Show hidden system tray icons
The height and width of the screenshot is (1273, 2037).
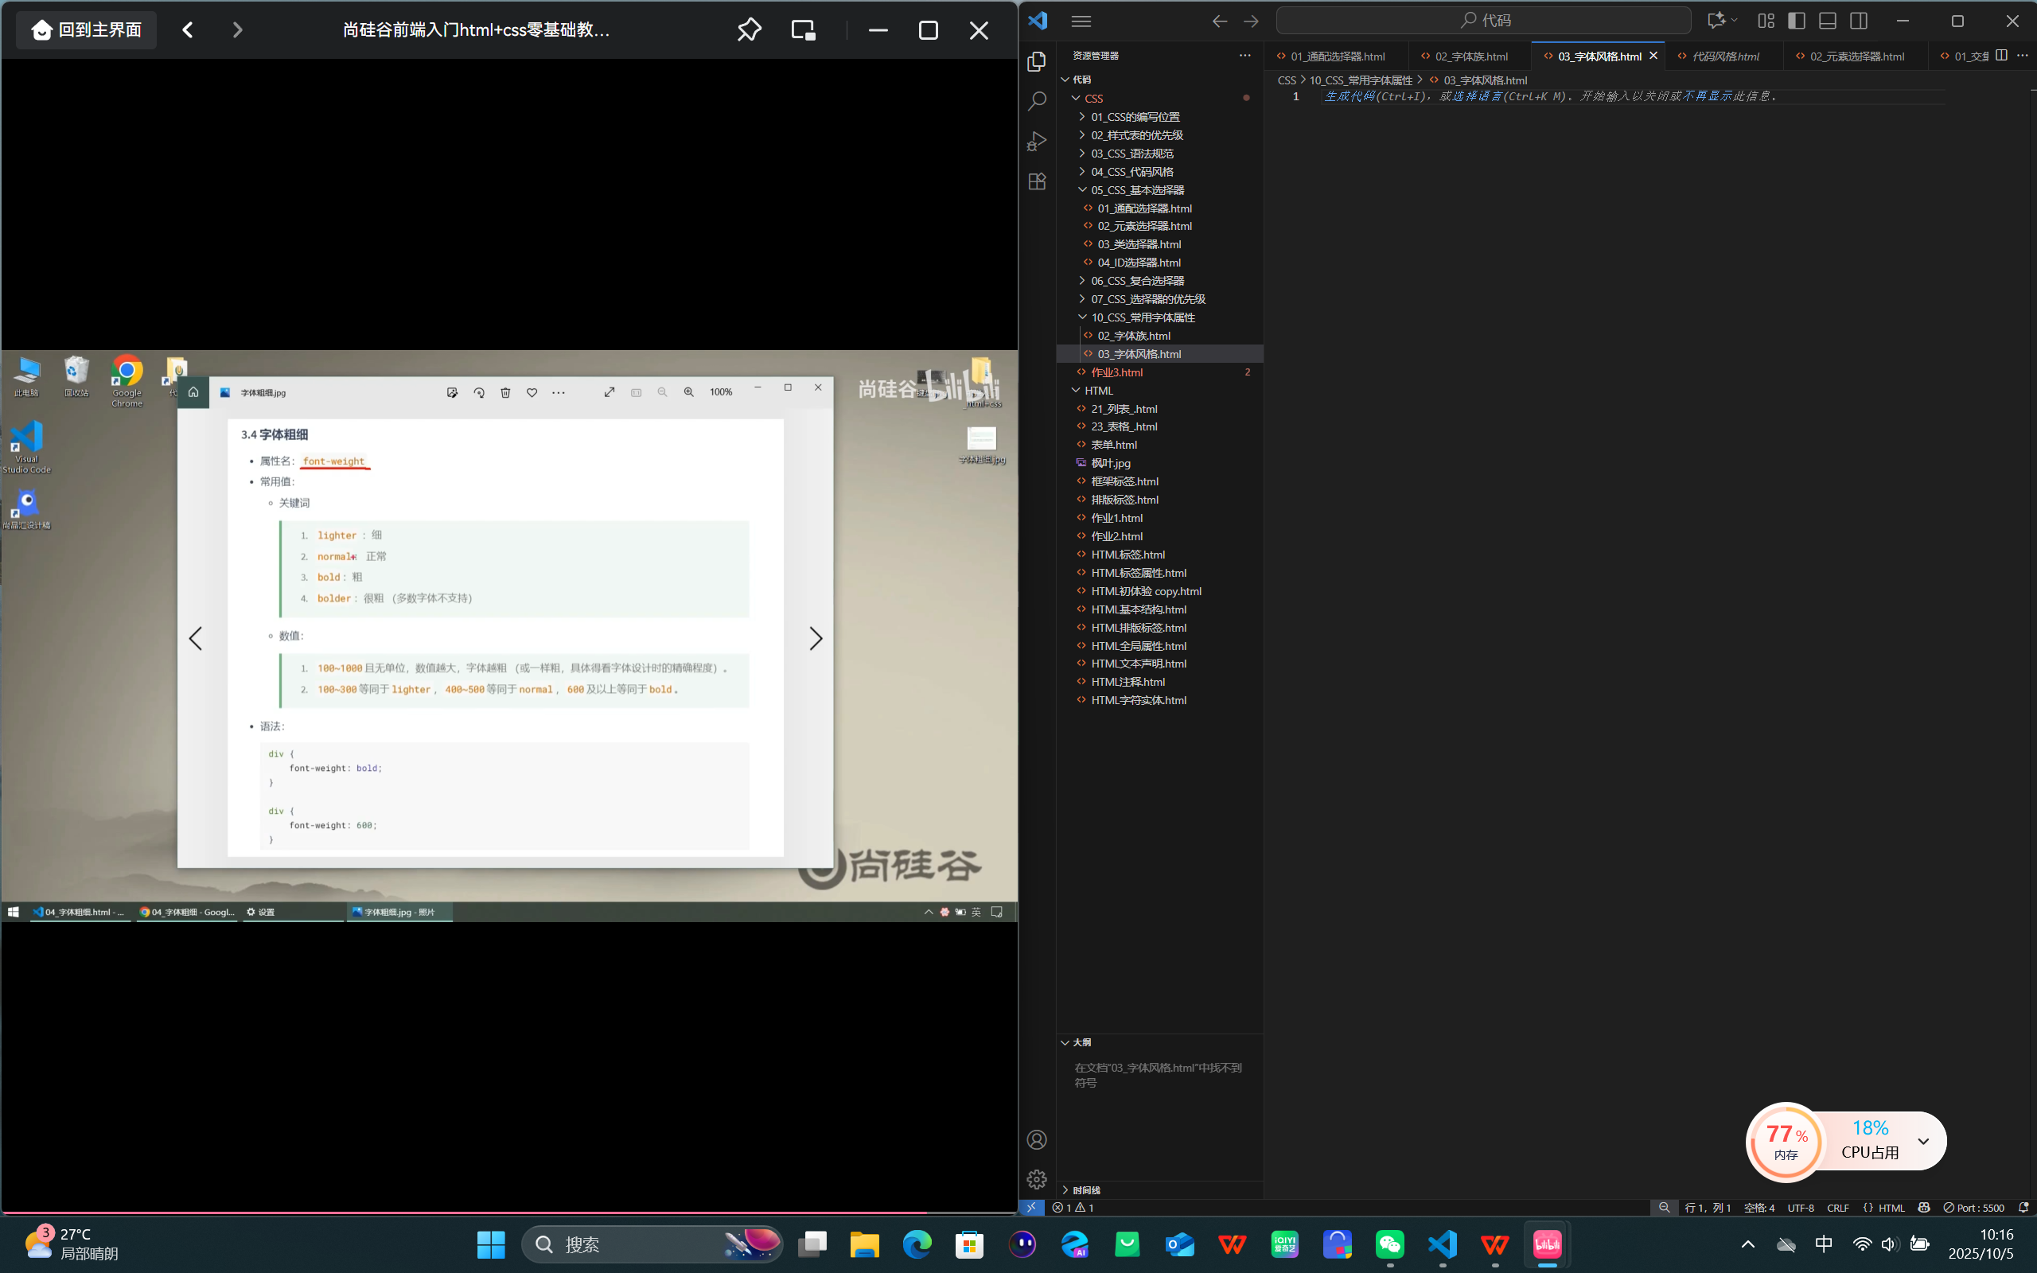(x=1747, y=1244)
